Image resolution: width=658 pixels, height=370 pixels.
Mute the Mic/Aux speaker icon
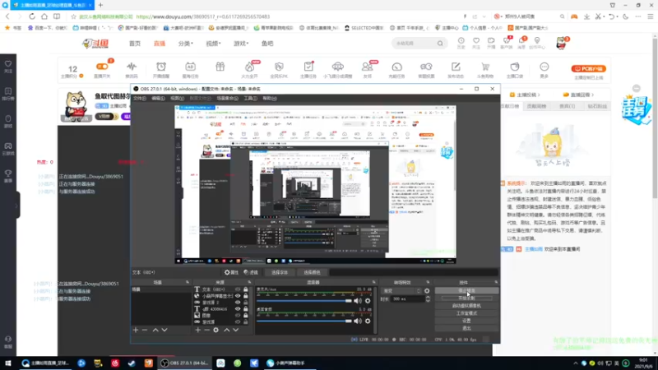pyautogui.click(x=358, y=301)
